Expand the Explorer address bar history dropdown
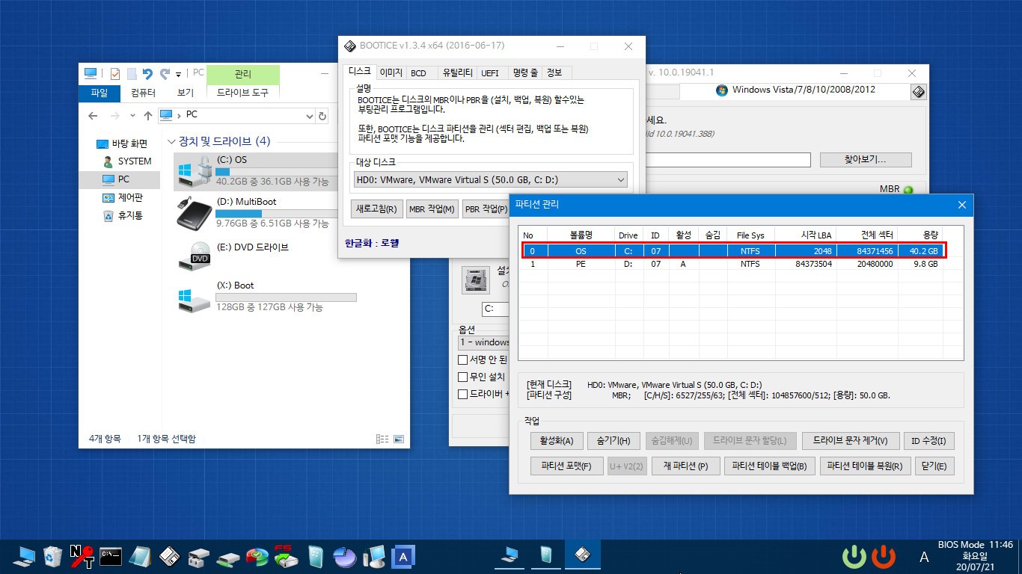 click(310, 116)
